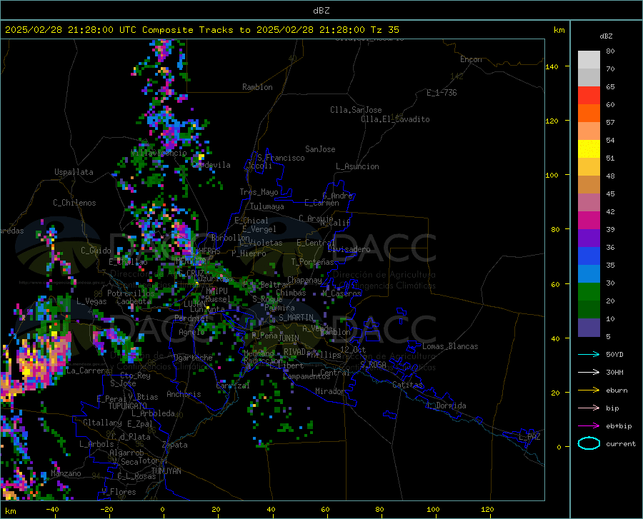Click the 120 km horizontal axis tick

click(487, 509)
